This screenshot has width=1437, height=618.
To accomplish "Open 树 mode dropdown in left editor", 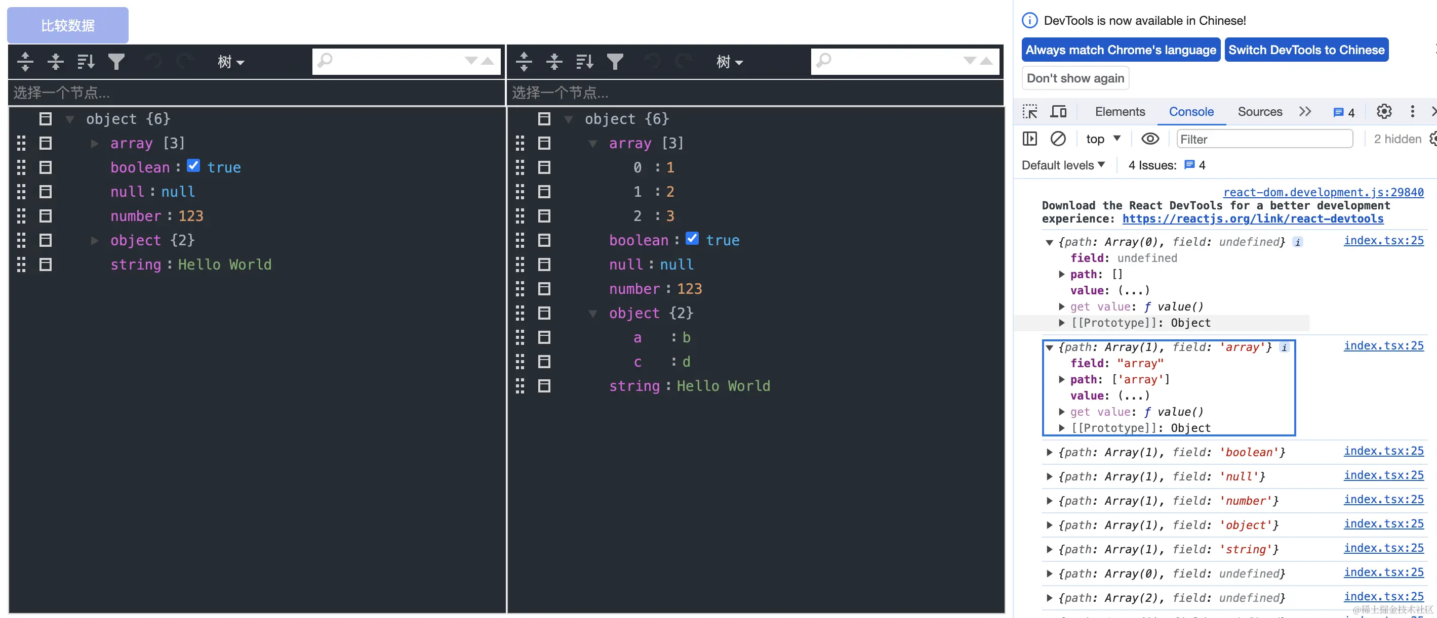I will tap(231, 62).
